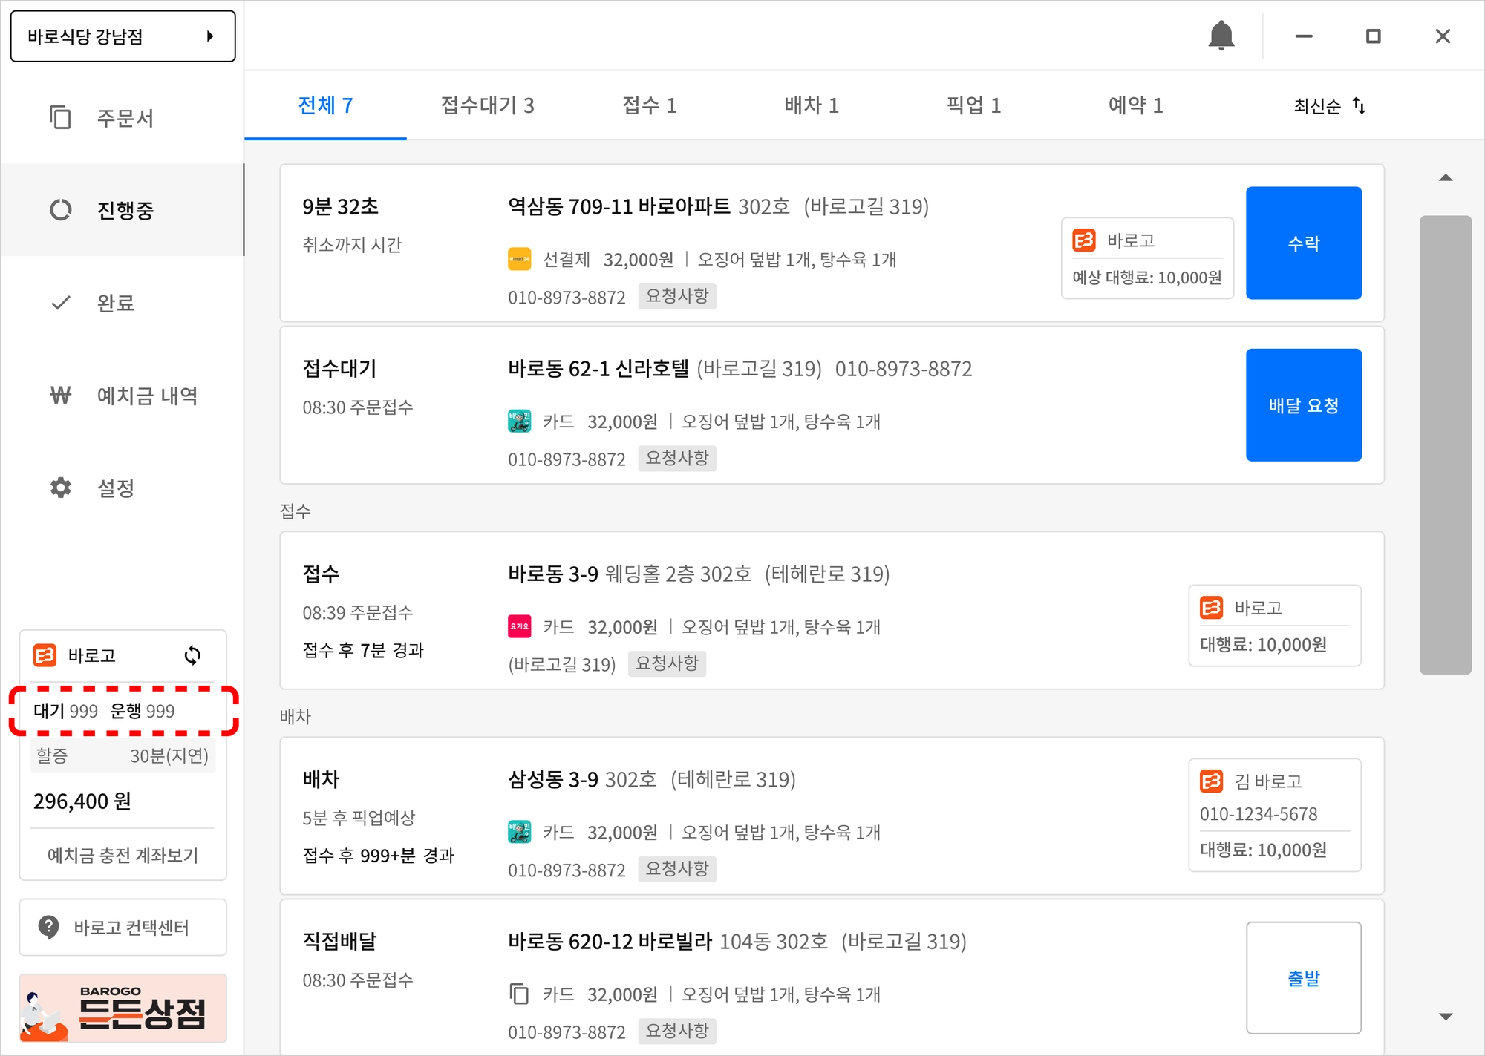This screenshot has width=1485, height=1056.
Task: Open the 예치금 충전 계좌보기 link
Action: (x=123, y=856)
